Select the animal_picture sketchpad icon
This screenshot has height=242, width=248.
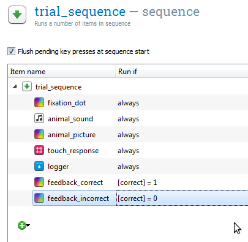39,134
